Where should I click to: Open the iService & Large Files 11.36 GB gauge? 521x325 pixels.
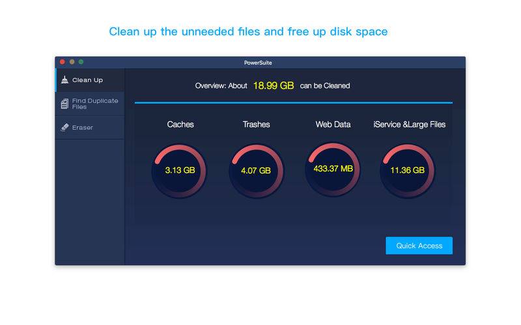[x=408, y=171]
